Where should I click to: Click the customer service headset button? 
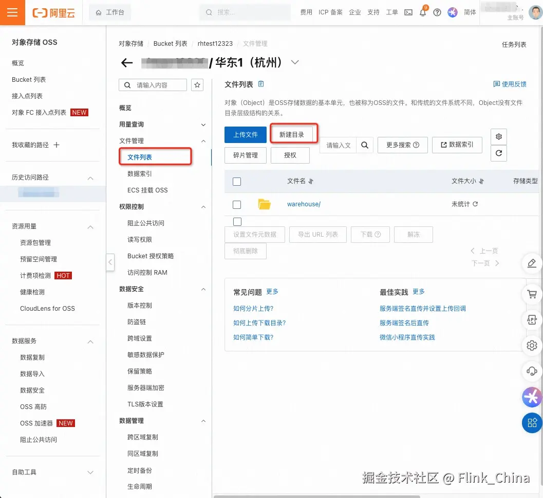coord(532,371)
